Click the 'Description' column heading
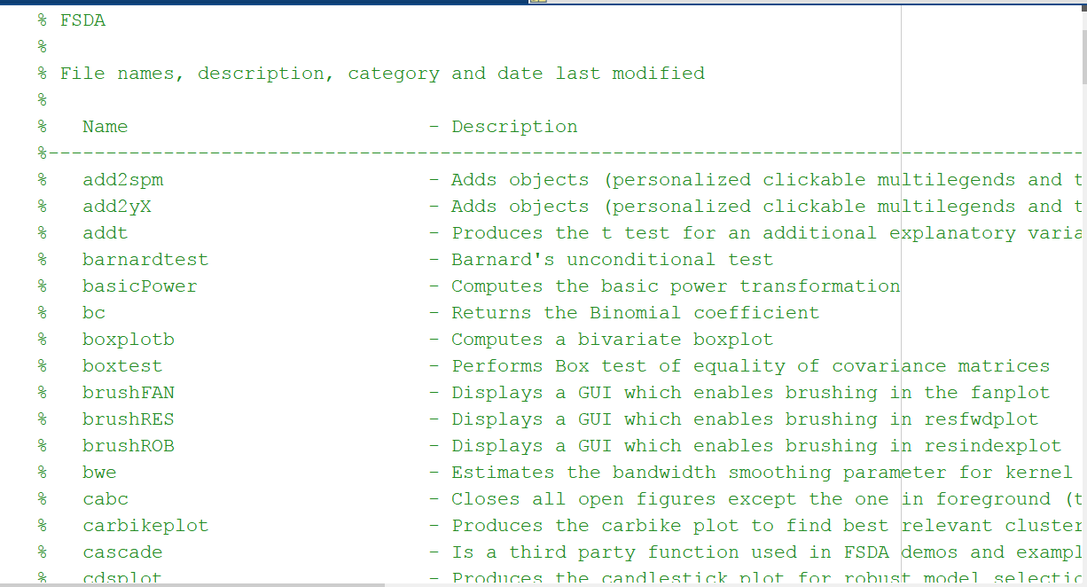This screenshot has width=1087, height=587. [x=514, y=127]
